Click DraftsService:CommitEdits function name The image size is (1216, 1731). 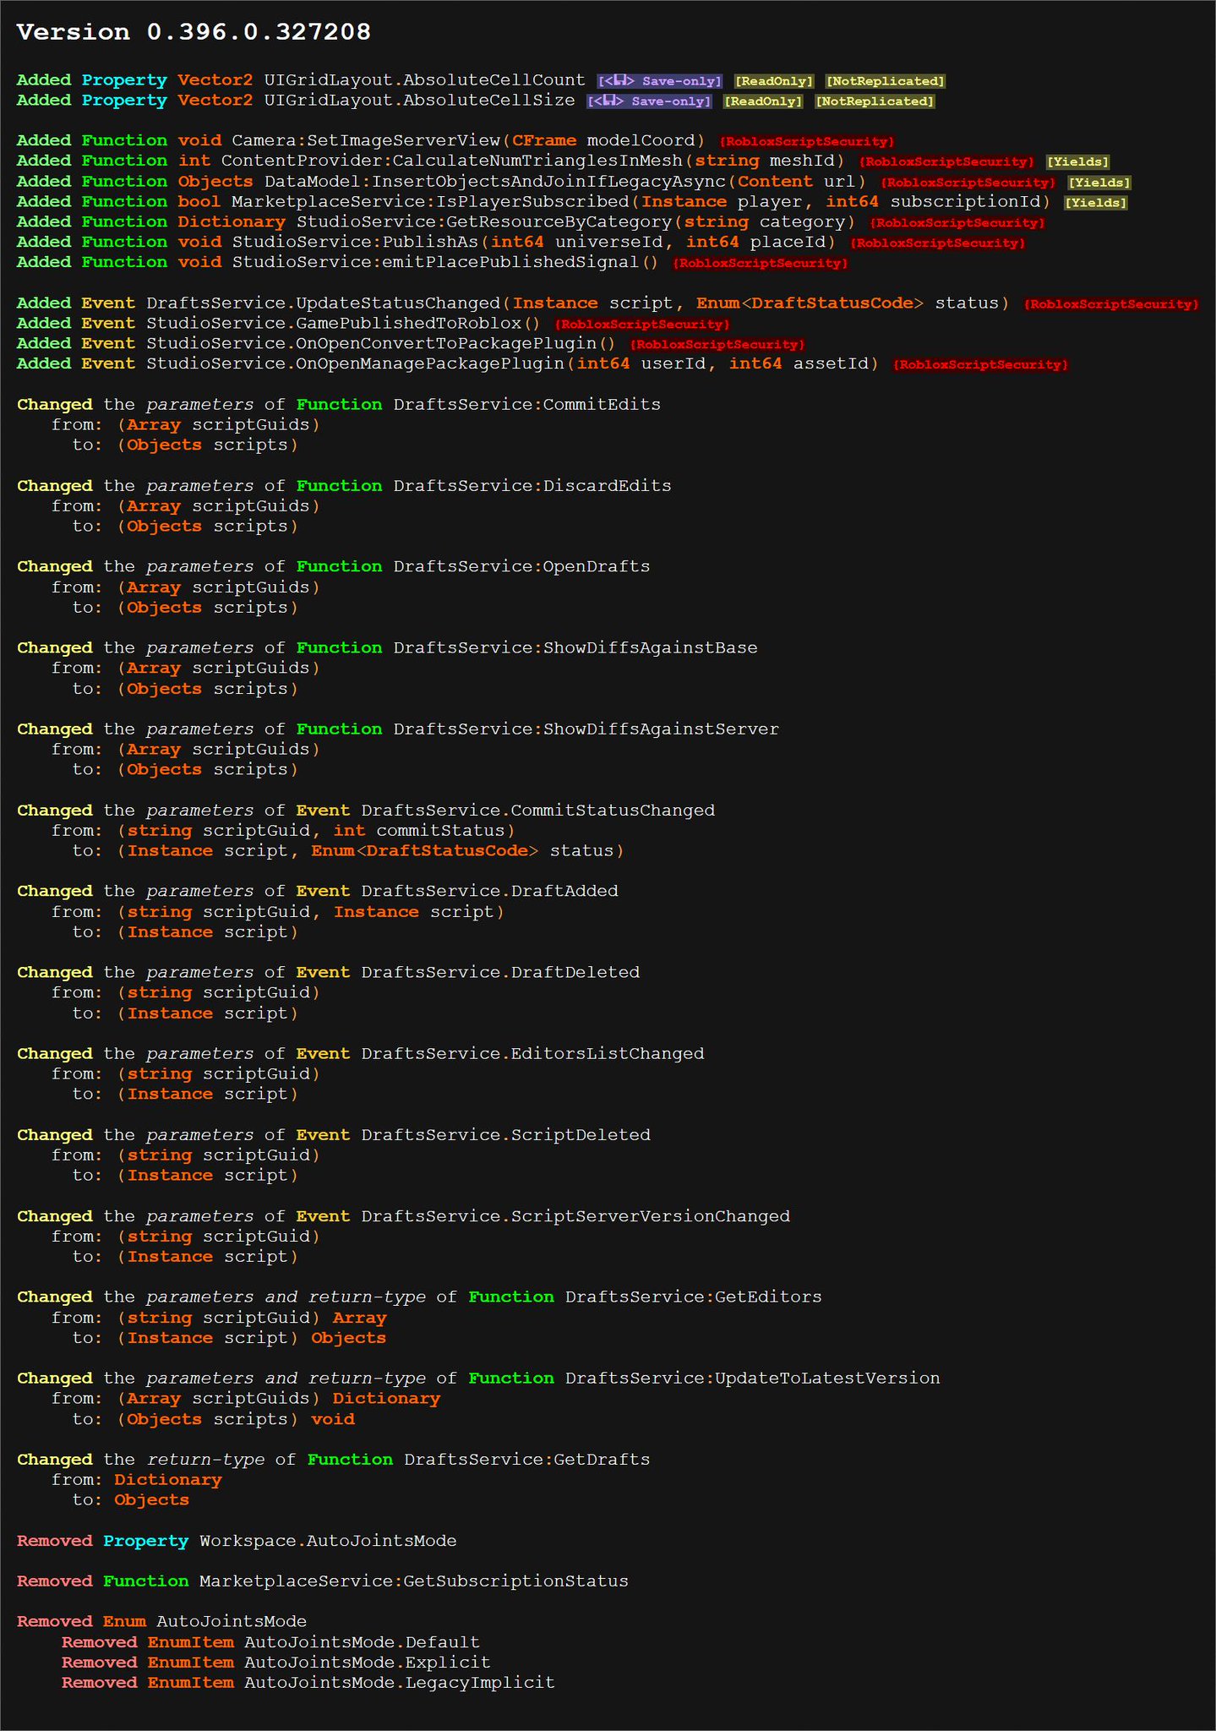[x=527, y=405]
